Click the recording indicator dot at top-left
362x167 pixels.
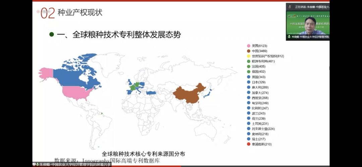click(38, 11)
